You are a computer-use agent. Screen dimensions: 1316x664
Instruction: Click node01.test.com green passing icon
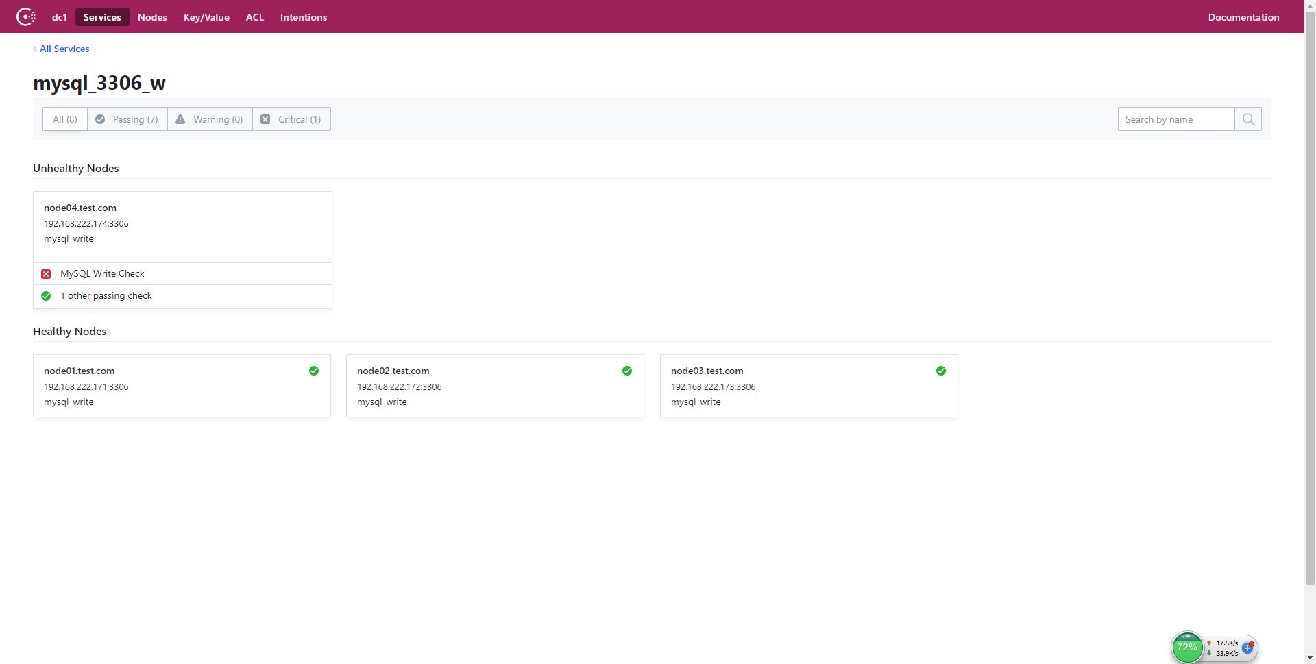[x=314, y=371]
